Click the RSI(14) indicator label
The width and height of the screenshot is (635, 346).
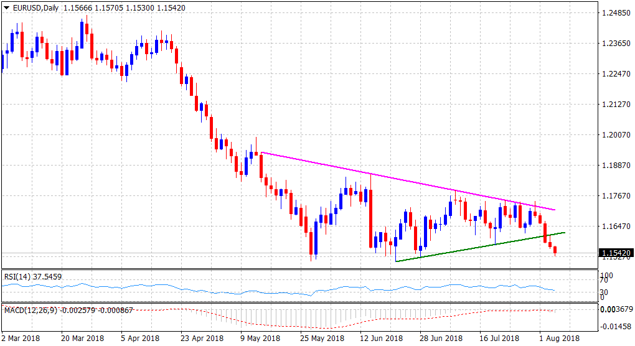(19, 276)
